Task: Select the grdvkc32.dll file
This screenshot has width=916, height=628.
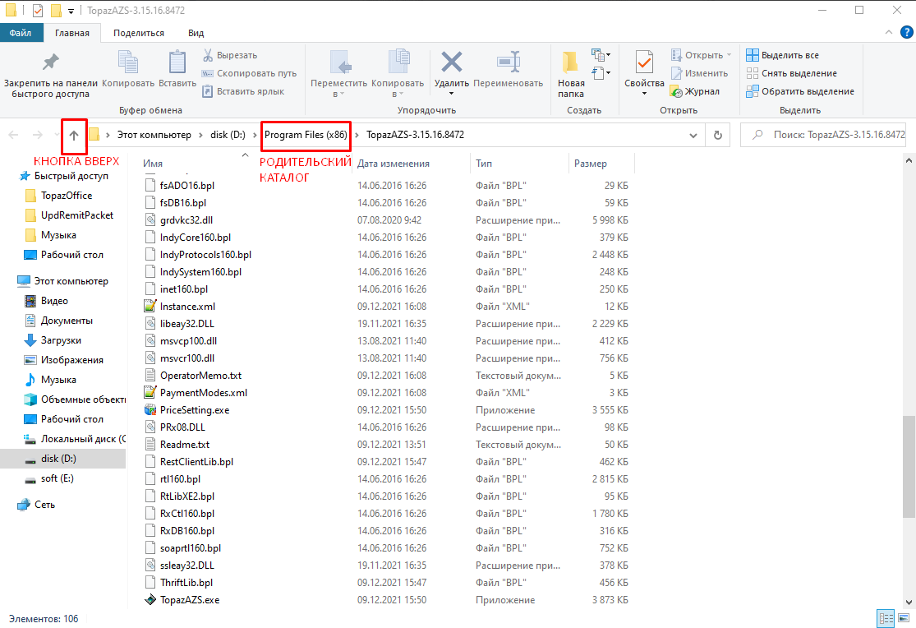Action: [x=186, y=219]
